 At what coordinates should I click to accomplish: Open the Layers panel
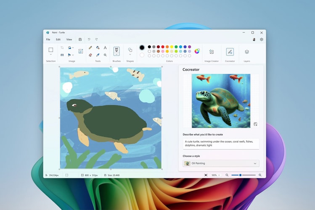tap(247, 52)
